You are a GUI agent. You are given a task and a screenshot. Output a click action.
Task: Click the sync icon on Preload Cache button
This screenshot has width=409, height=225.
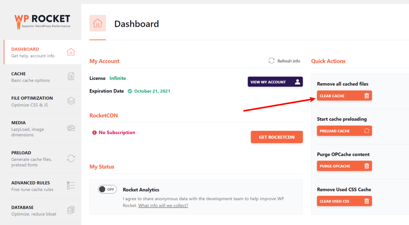(367, 131)
